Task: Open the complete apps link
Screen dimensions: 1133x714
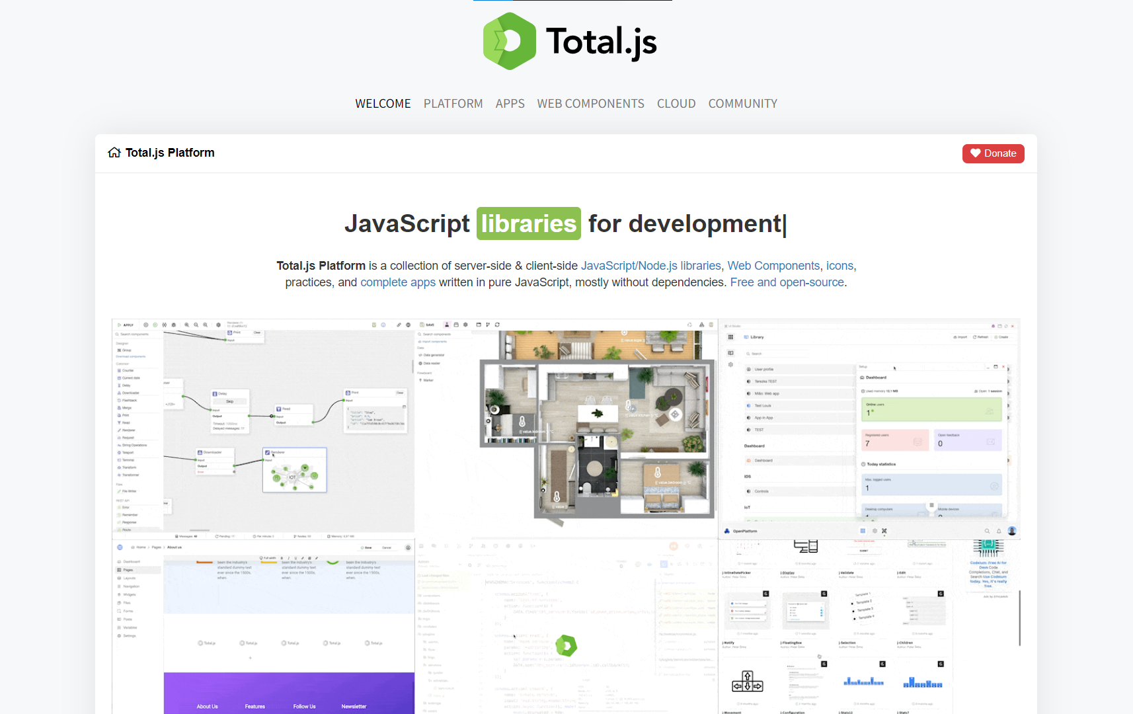Action: (397, 282)
